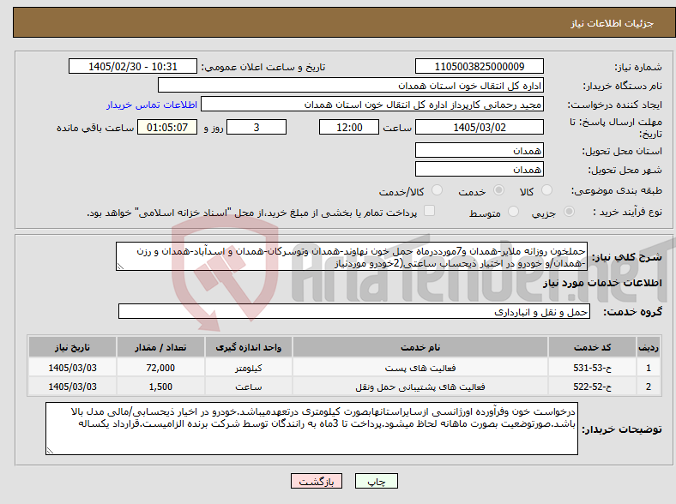Image resolution: width=676 pixels, height=504 pixels.
Task: Click the response deadline date 1405/03/02
Action: coord(480,127)
